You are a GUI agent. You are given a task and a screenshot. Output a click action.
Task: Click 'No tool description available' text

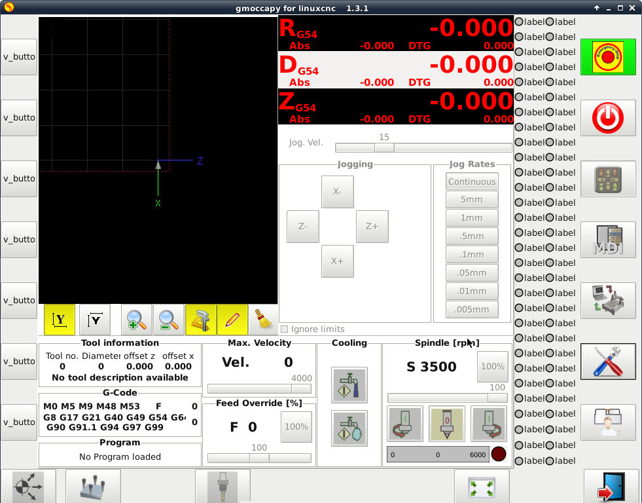pyautogui.click(x=120, y=378)
